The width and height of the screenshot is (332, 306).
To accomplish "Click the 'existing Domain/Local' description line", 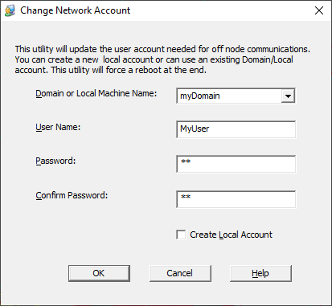I will pyautogui.click(x=154, y=59).
